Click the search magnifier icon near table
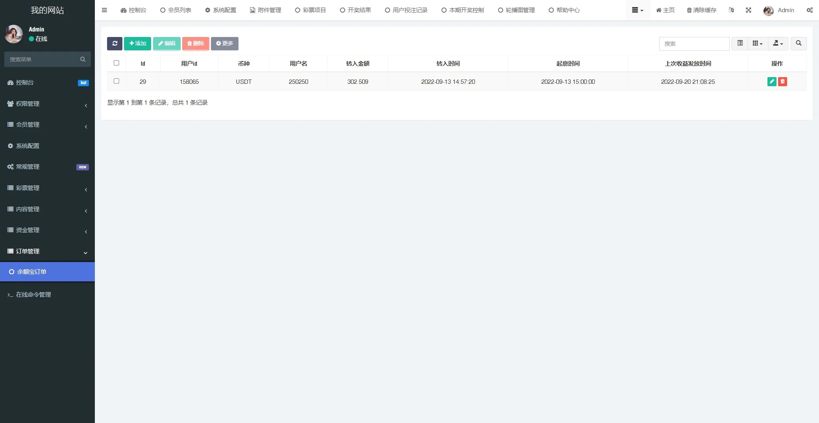The image size is (819, 423). coord(799,43)
